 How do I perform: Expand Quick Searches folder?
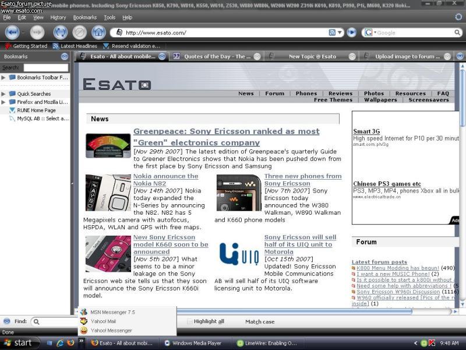tap(3, 94)
